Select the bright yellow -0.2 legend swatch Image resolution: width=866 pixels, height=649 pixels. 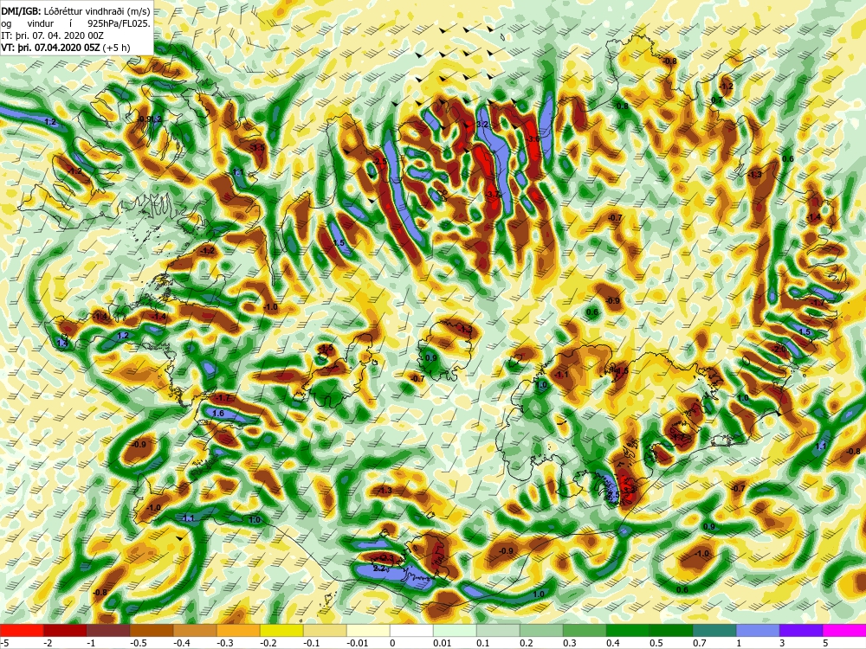[x=281, y=630]
